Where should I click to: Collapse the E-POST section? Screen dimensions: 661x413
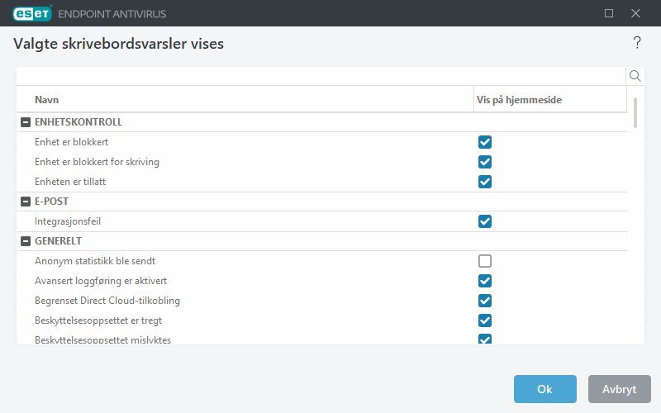coord(25,202)
